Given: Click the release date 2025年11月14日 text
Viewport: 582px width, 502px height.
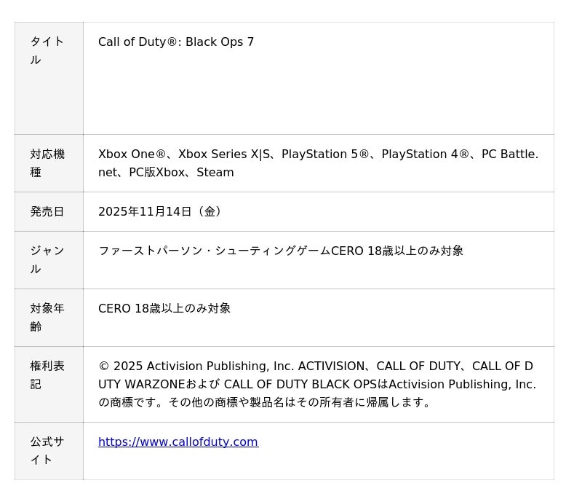Looking at the screenshot, I should coord(160,212).
